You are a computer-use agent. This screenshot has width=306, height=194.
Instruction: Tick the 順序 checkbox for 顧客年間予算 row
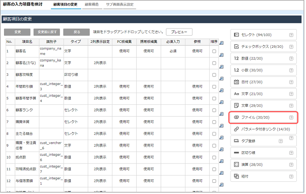[214, 98]
